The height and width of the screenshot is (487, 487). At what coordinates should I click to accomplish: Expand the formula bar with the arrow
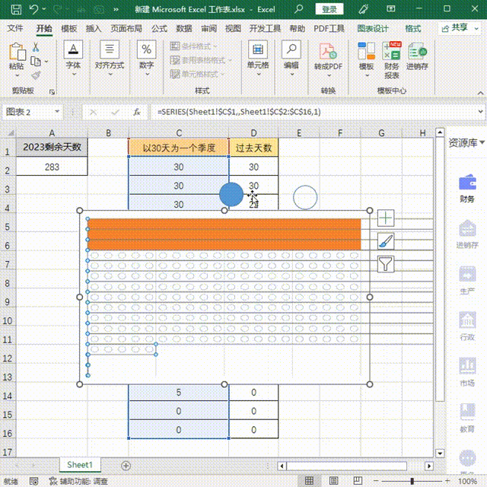(x=480, y=112)
